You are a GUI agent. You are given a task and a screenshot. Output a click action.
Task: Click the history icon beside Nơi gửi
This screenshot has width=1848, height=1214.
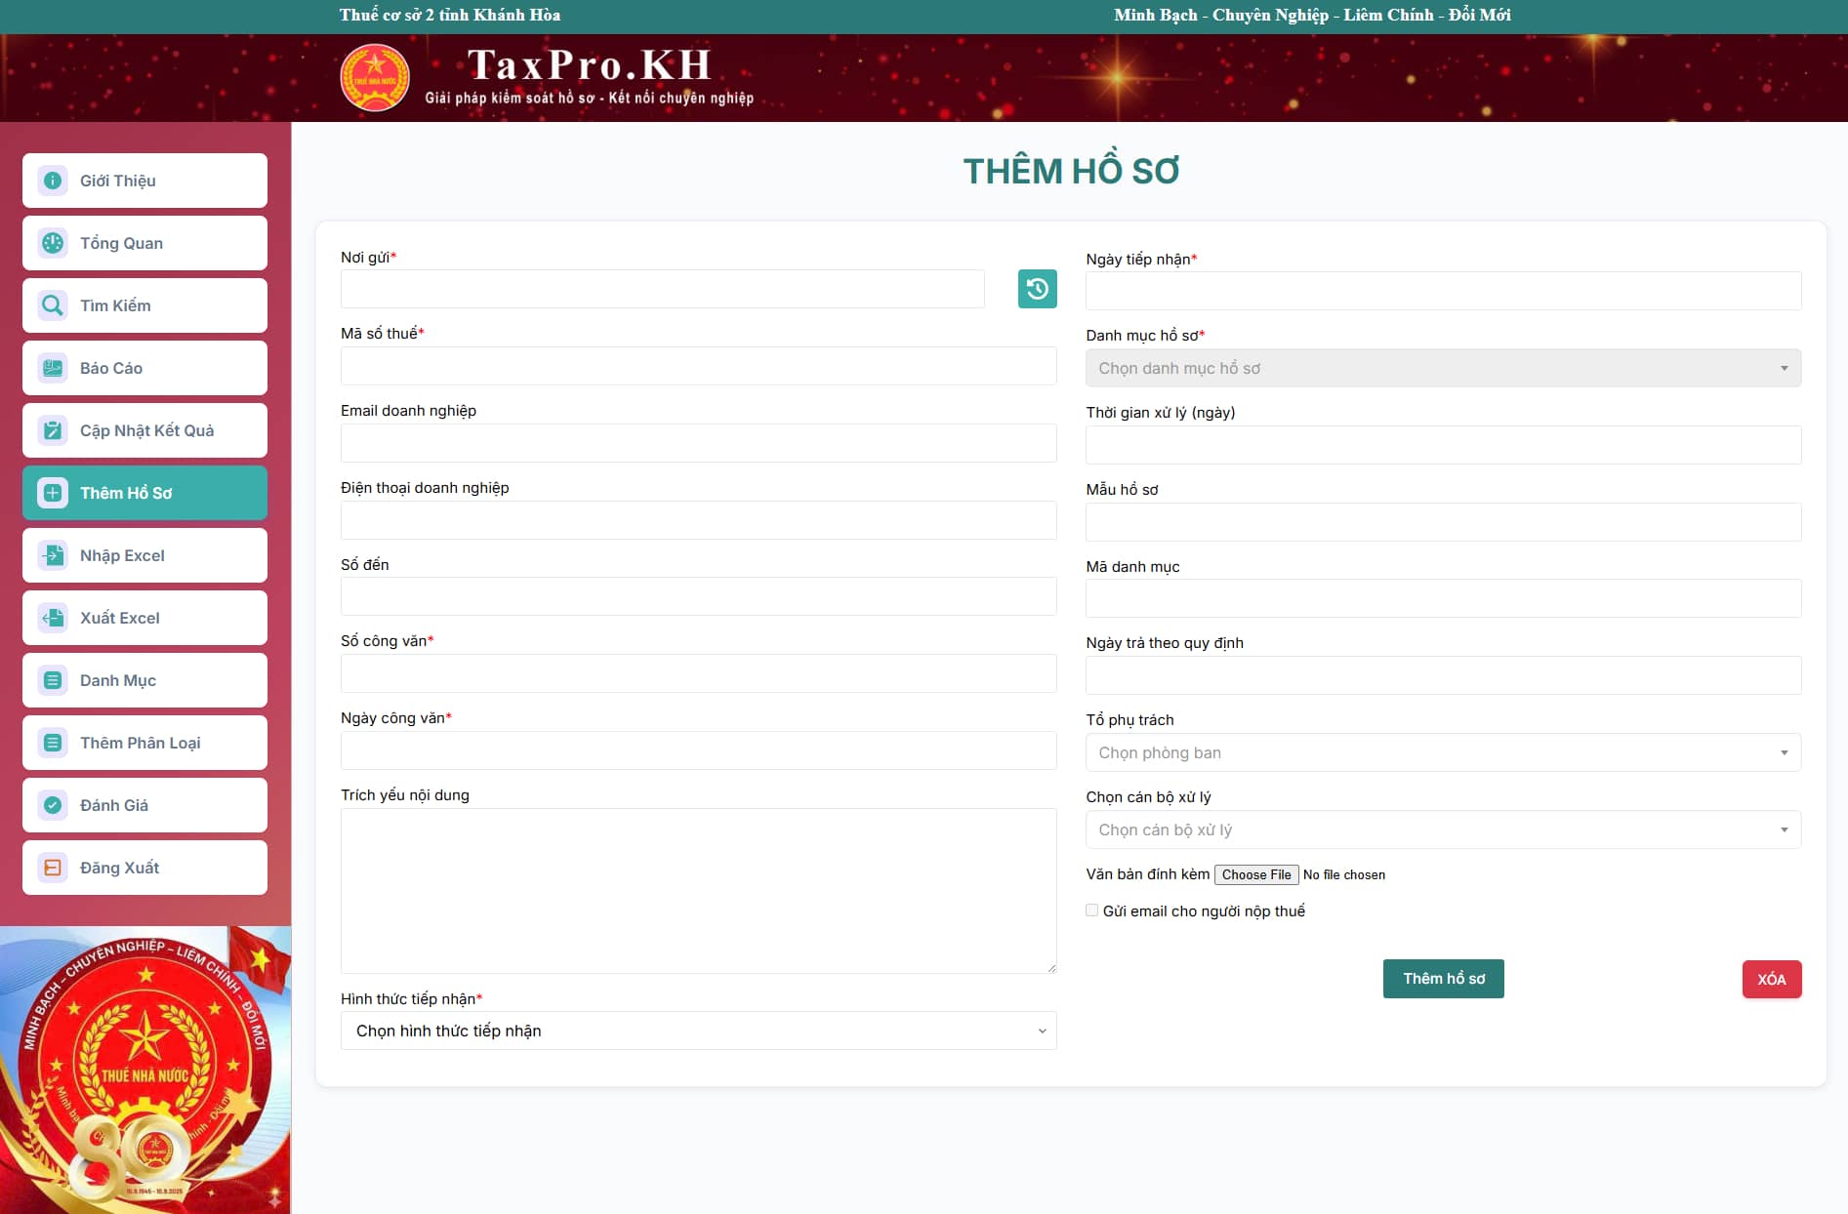[x=1037, y=289]
